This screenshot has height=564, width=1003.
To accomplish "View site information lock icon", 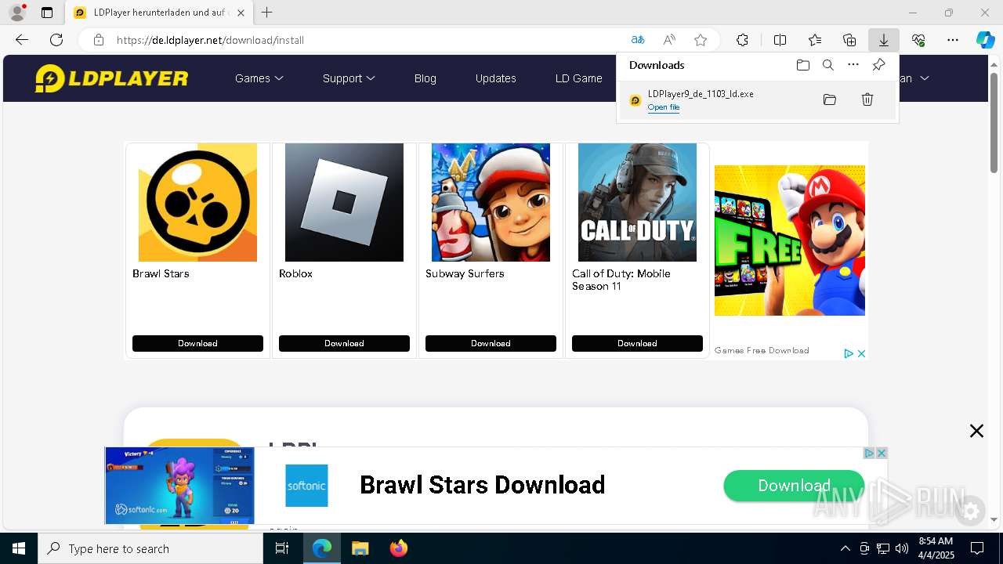I will [98, 40].
